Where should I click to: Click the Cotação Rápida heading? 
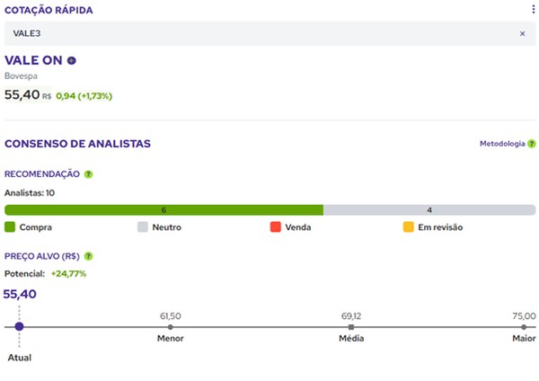tap(49, 10)
